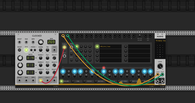The width and height of the screenshot is (195, 103).
Task: Click the RESET push button on Clocked
Action: 20,50
